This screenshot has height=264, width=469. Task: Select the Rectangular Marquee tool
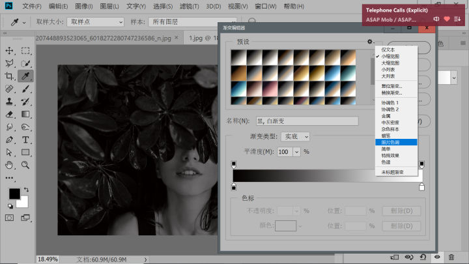(x=27, y=50)
